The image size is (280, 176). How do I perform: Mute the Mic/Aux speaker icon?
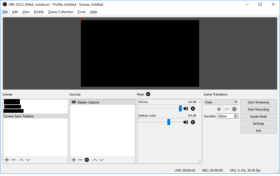point(186,109)
